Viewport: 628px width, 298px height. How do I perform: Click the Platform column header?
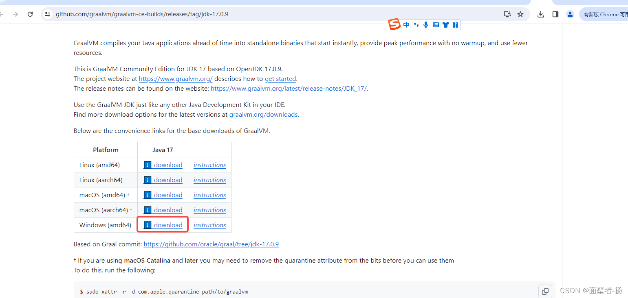click(x=106, y=150)
